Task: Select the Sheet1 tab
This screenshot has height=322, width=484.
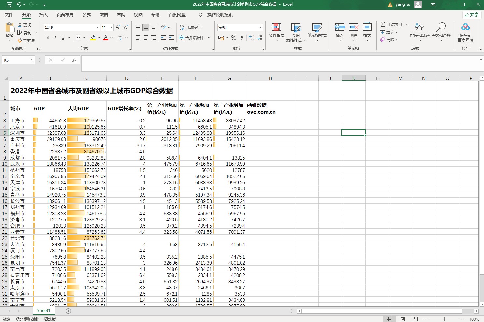Action: 44,311
